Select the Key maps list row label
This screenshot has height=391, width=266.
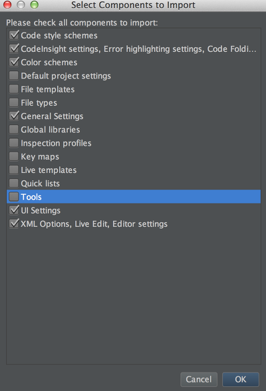click(40, 157)
